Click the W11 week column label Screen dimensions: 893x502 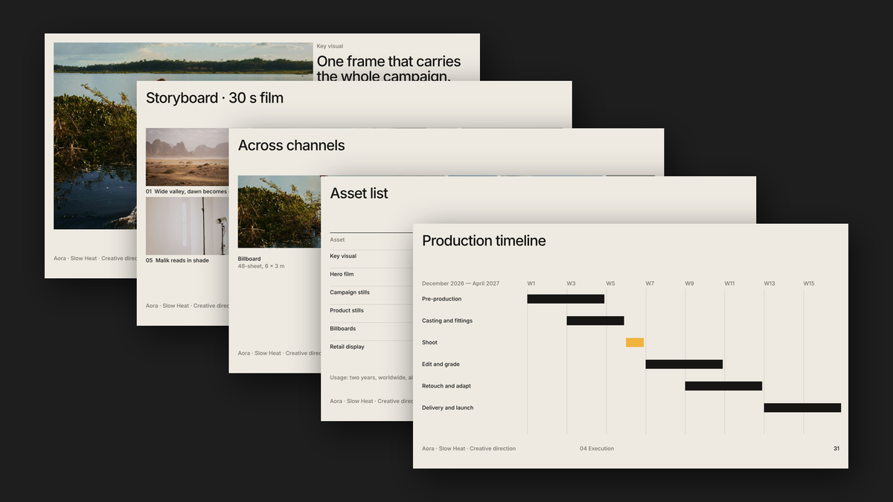coord(730,283)
